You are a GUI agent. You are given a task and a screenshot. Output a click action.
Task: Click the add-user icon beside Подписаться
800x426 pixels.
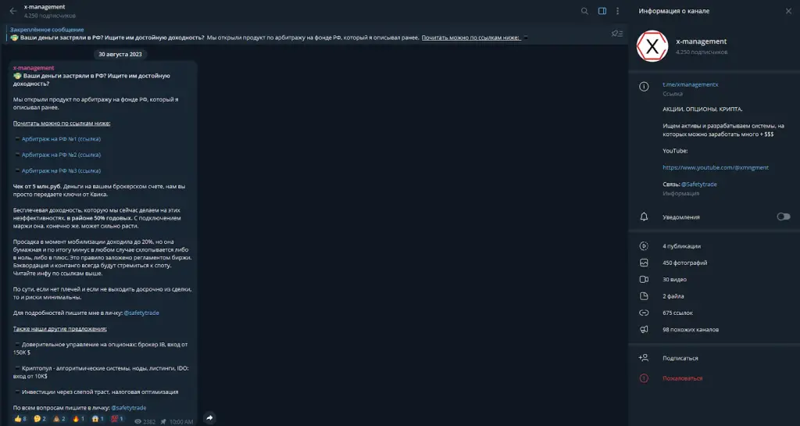pyautogui.click(x=644, y=358)
